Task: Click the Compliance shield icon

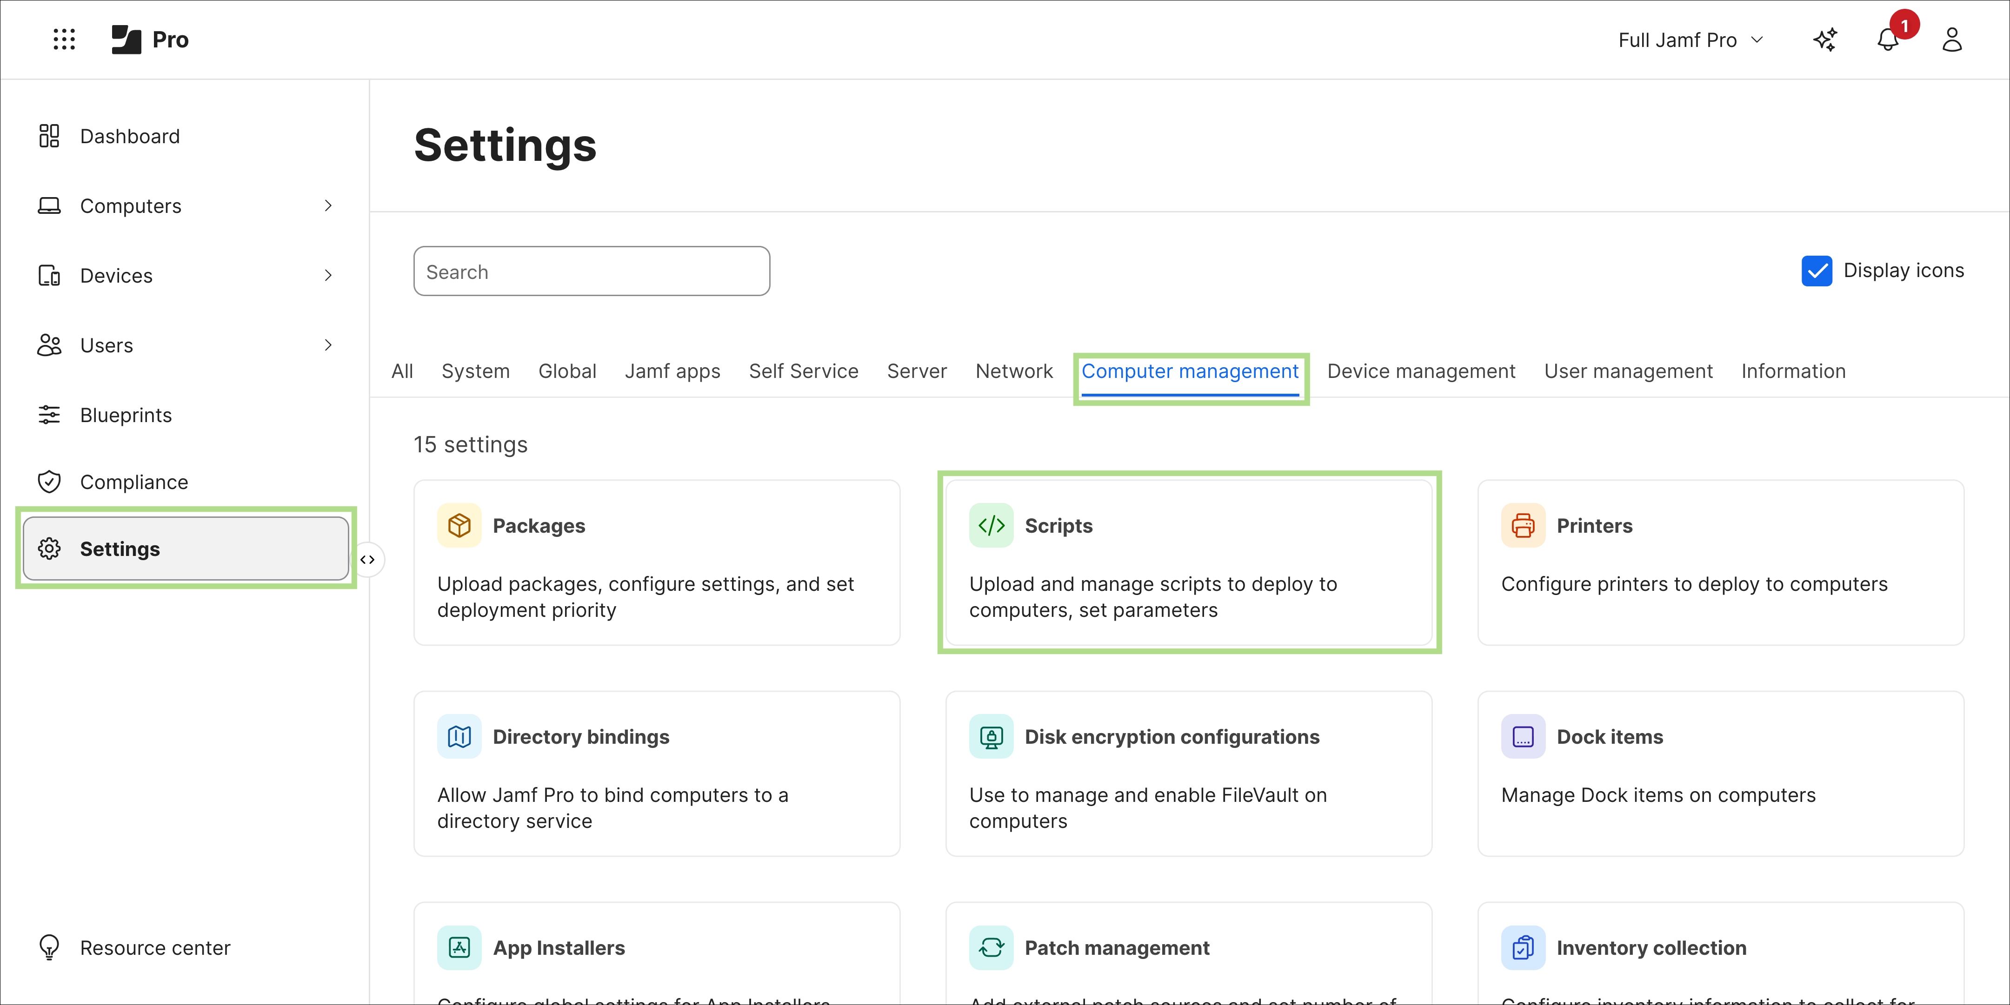Action: 49,482
